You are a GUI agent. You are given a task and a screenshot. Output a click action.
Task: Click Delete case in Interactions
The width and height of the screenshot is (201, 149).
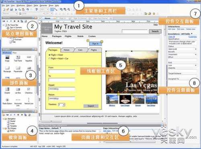[x=191, y=29]
